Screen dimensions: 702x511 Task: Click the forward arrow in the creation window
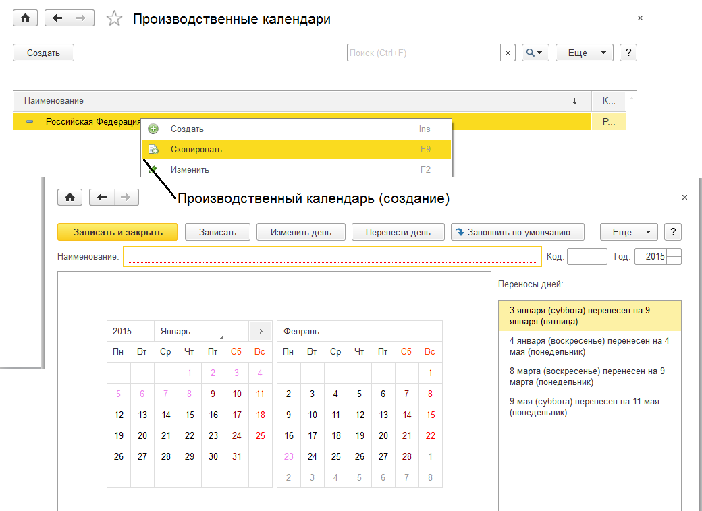[125, 197]
